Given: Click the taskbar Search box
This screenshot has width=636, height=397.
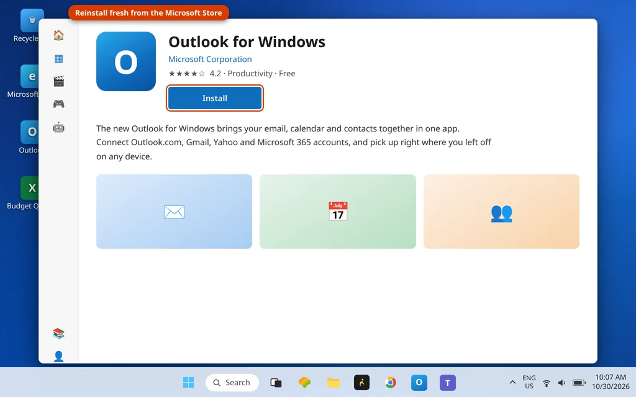Looking at the screenshot, I should [232, 382].
